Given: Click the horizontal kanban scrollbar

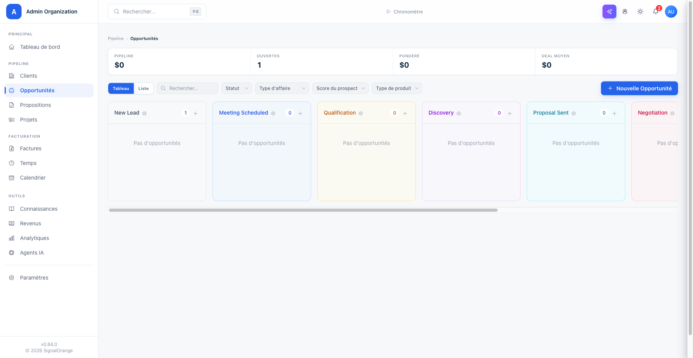Looking at the screenshot, I should (x=303, y=210).
